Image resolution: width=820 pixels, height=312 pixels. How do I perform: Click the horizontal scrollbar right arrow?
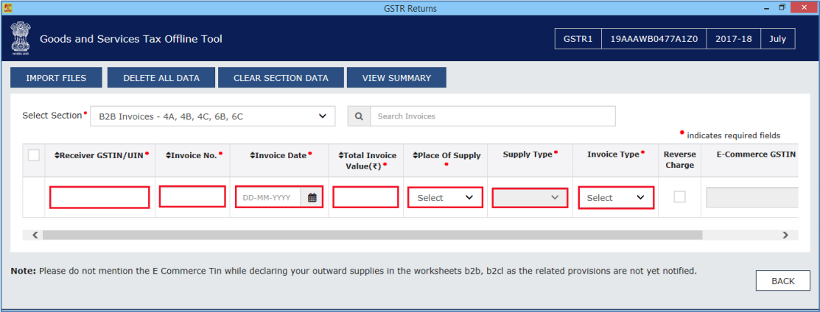[x=785, y=235]
